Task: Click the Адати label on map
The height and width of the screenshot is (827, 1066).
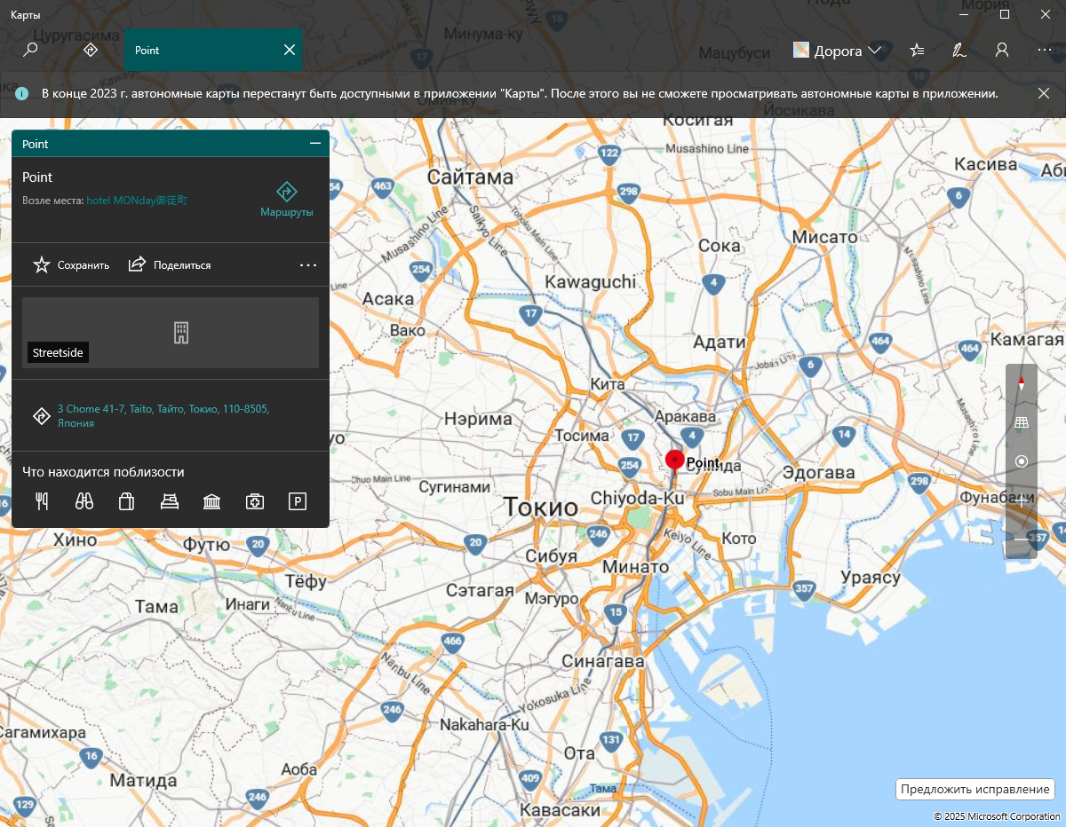Action: click(x=719, y=342)
